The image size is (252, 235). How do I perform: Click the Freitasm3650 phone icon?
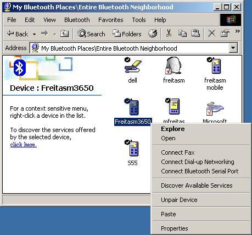tap(132, 107)
